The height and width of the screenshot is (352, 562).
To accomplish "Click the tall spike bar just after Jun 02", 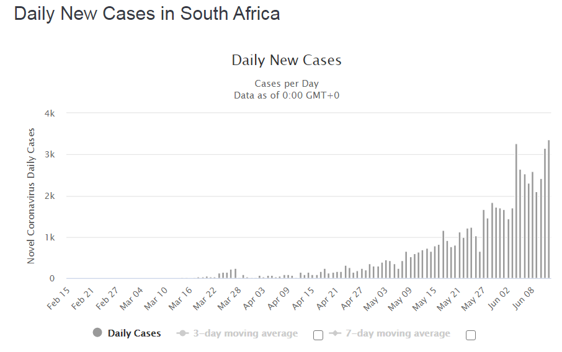I will click(x=516, y=211).
